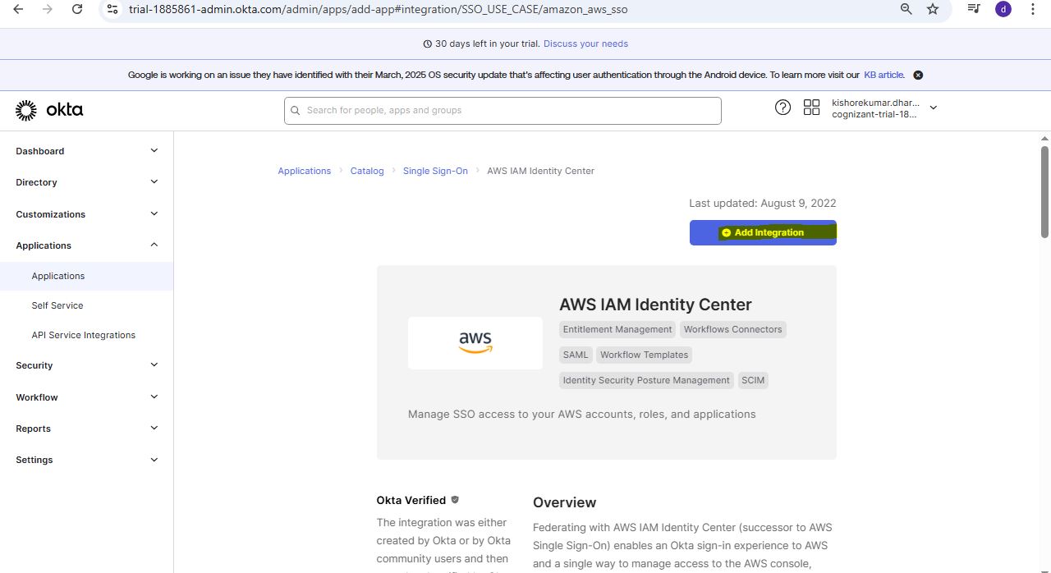Click the browser zoom magnifier icon

pos(906,9)
